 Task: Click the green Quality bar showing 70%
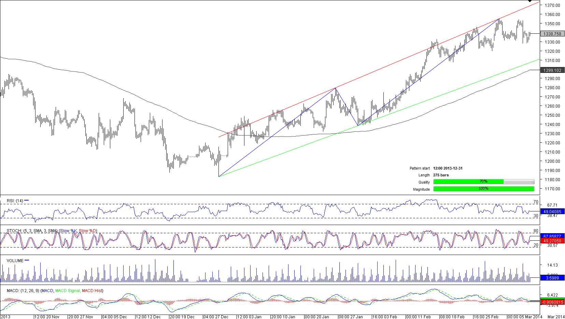point(468,182)
